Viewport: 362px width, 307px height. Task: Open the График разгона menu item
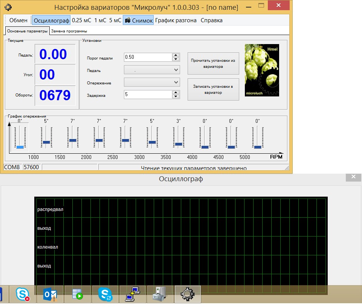176,20
